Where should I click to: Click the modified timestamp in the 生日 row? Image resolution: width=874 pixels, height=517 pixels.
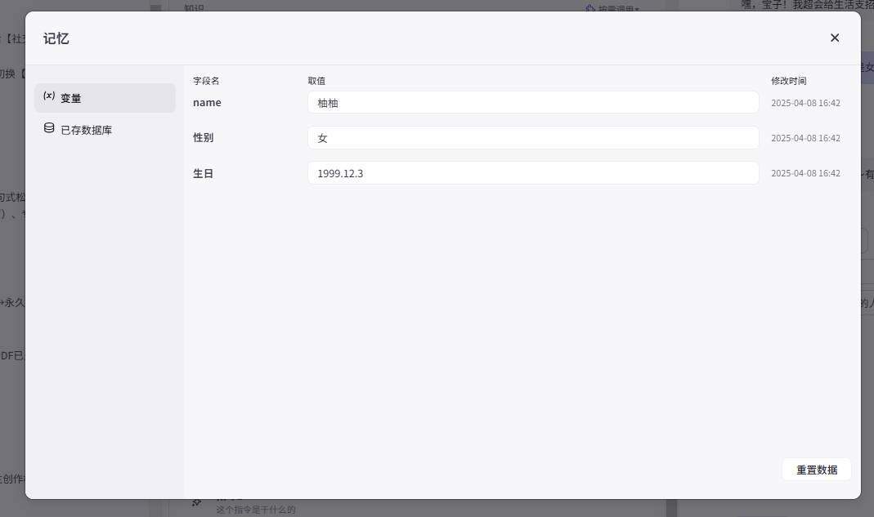(805, 174)
